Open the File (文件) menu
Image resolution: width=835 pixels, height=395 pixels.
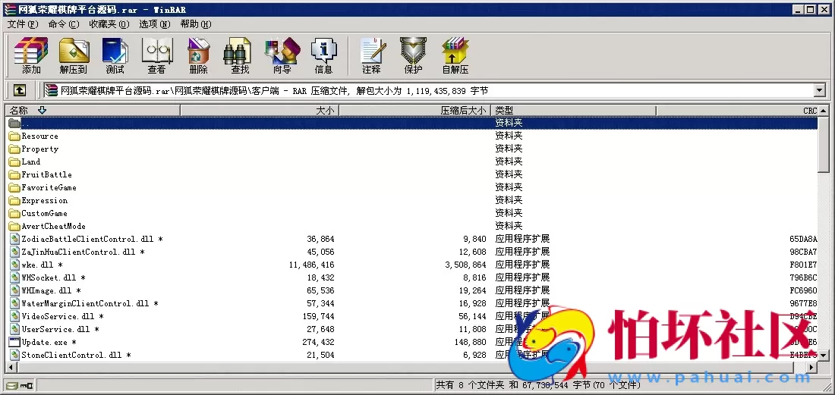tap(23, 24)
